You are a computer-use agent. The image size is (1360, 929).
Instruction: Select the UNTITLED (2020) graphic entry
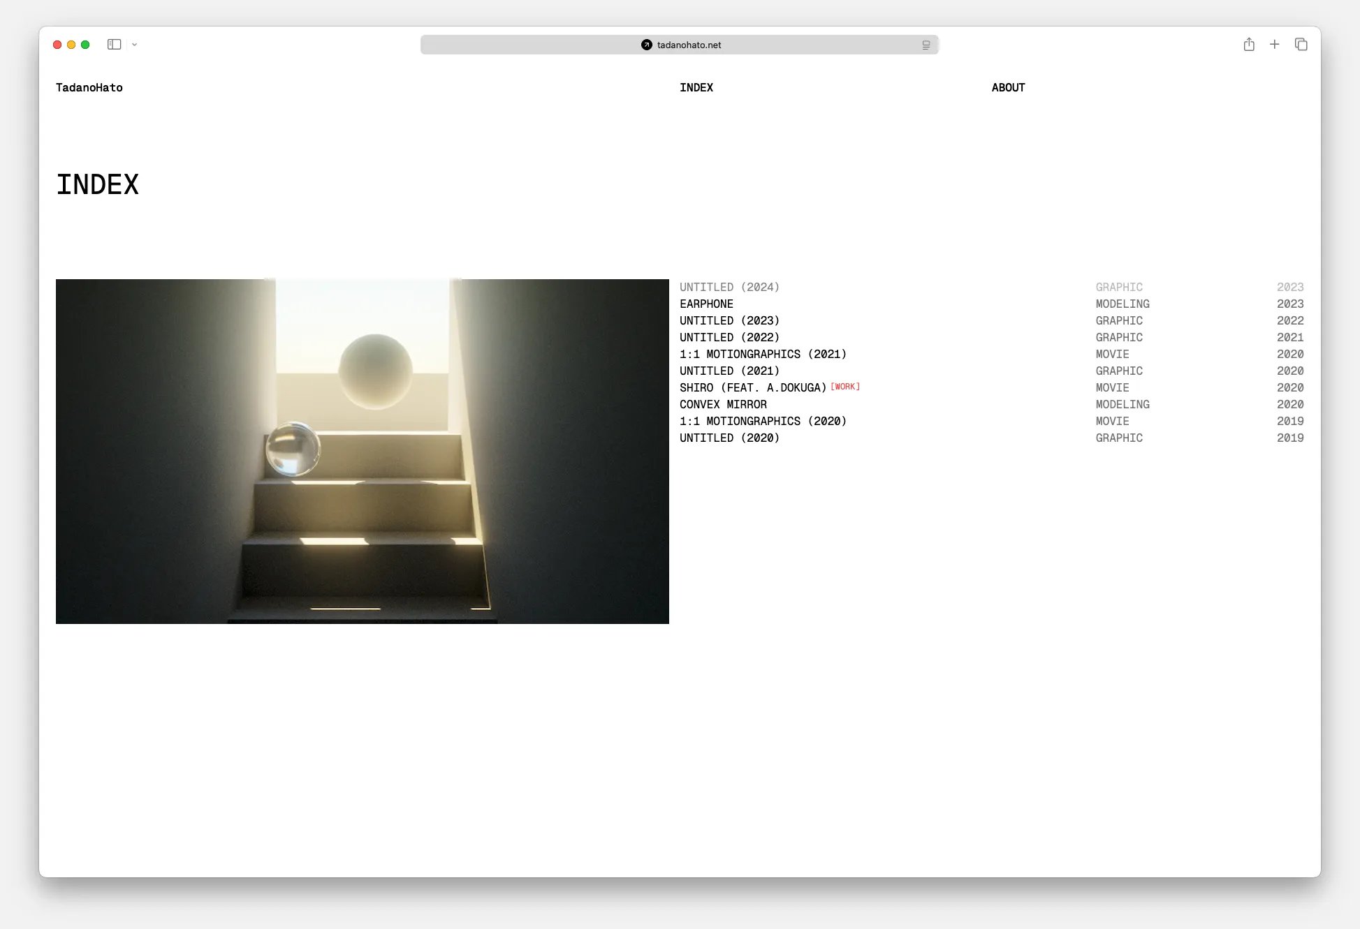729,438
